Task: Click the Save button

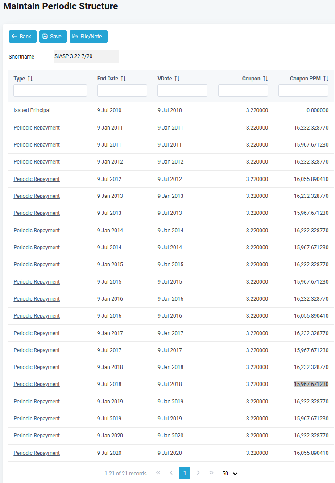Action: pyautogui.click(x=53, y=37)
